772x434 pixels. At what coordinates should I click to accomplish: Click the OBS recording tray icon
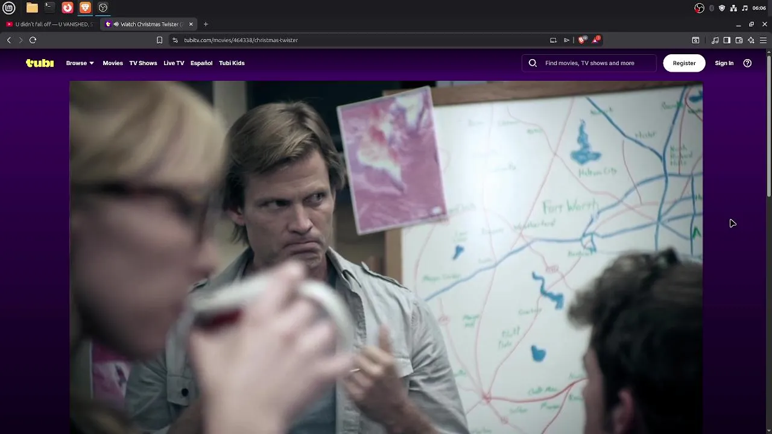(x=699, y=8)
